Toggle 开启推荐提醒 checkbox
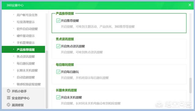This screenshot has width=195, height=111. click(58, 21)
